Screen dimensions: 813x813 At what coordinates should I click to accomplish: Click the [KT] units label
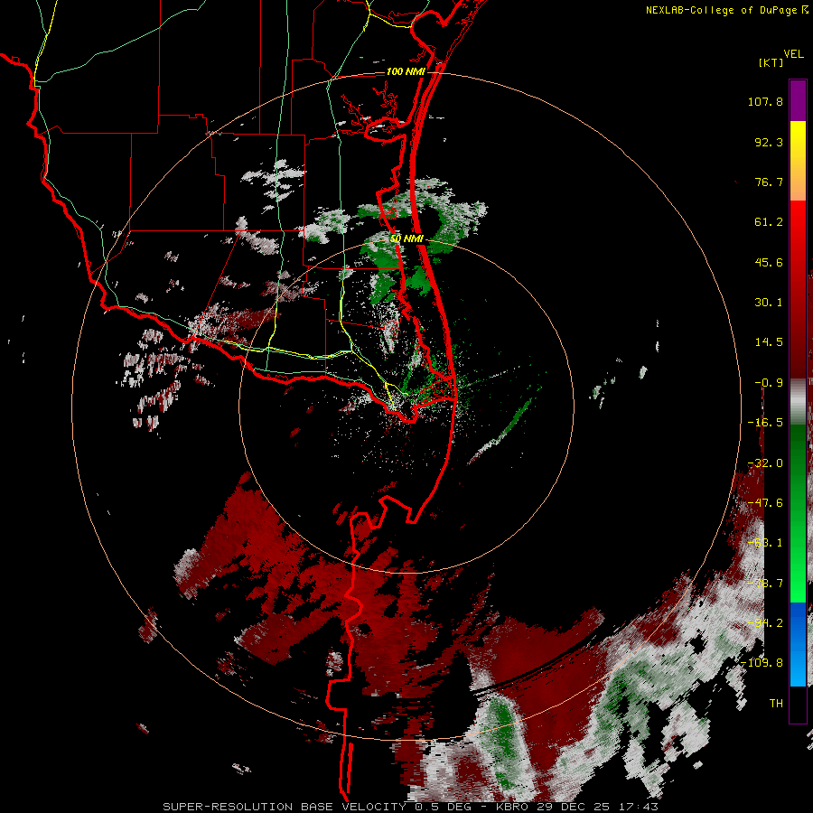click(x=771, y=62)
